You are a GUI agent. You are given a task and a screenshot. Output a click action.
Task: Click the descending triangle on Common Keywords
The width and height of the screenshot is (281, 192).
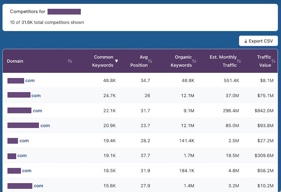[117, 61]
